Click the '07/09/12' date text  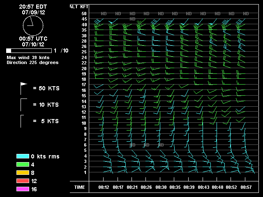[x=33, y=12]
